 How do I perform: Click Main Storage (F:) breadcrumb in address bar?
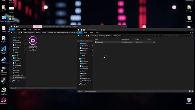coord(29,33)
